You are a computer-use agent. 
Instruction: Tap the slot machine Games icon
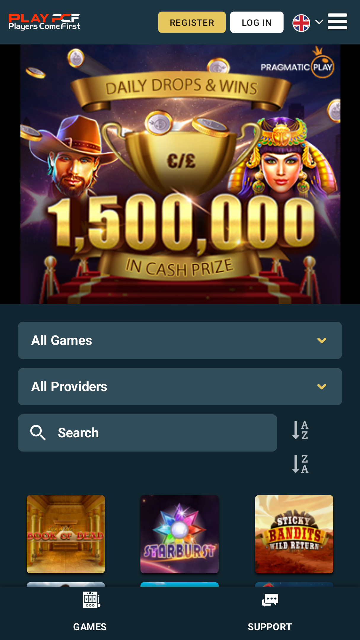tap(92, 600)
